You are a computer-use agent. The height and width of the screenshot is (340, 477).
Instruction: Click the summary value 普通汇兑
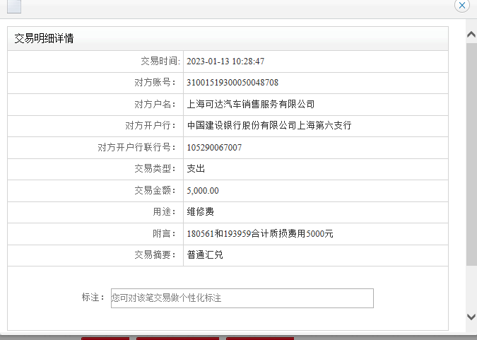tap(205, 255)
